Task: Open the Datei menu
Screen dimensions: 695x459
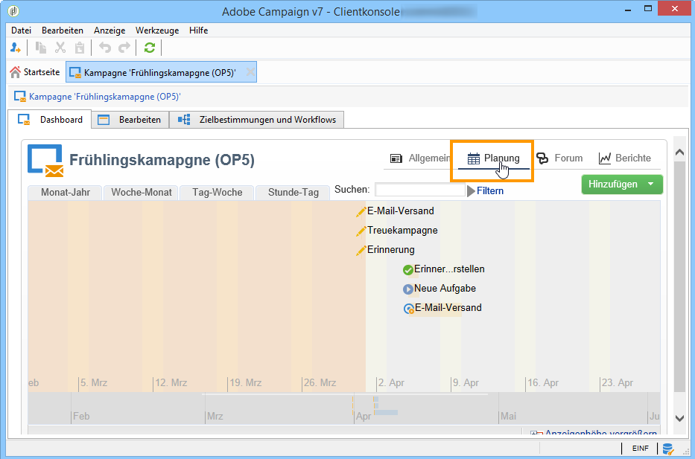Action: (22, 31)
